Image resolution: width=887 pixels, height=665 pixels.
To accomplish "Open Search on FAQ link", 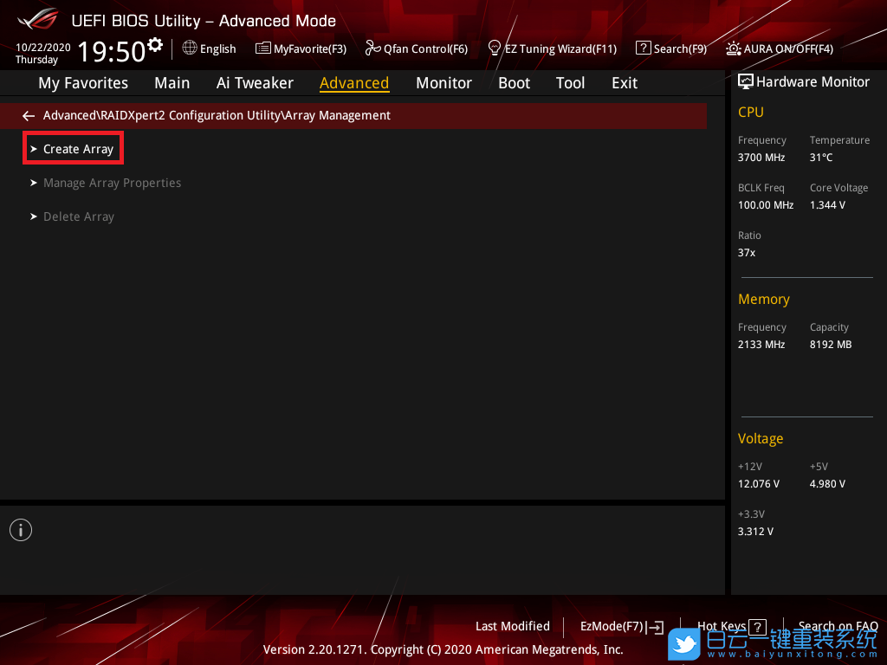I will tap(838, 626).
